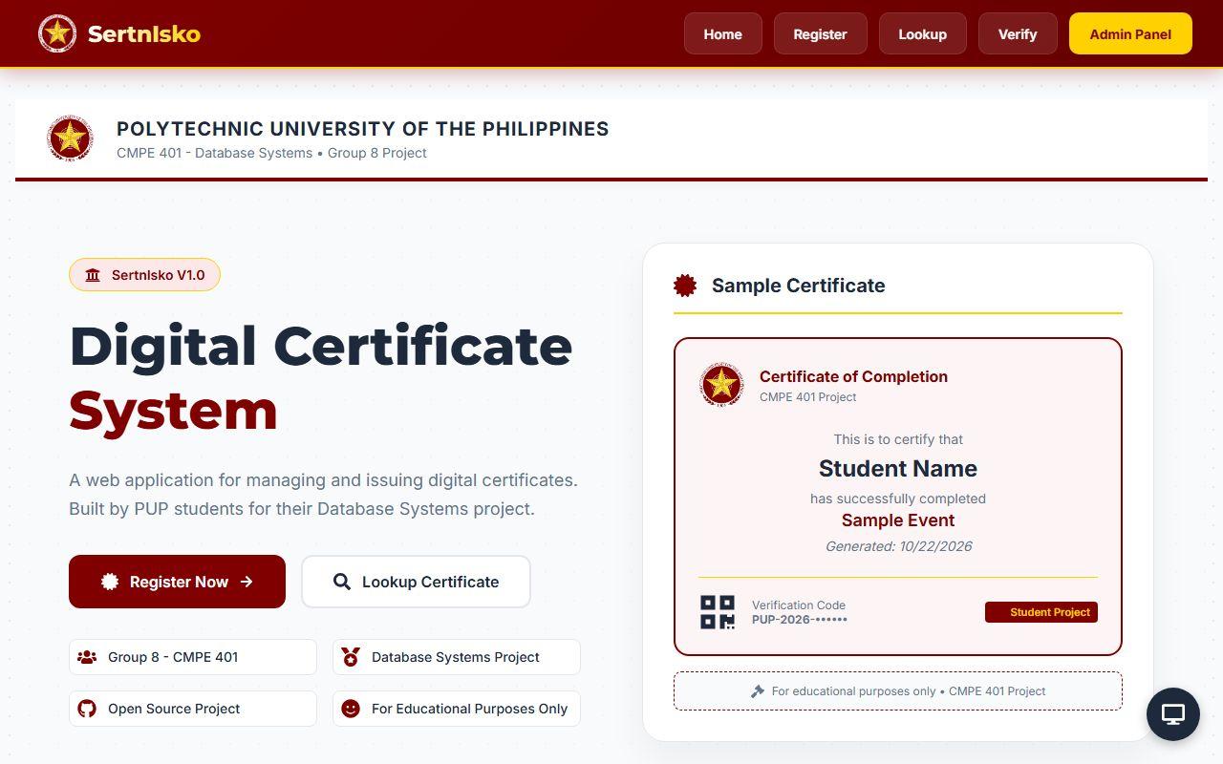The height and width of the screenshot is (764, 1223).
Task: Click the SertnIsko star logo in navbar
Action: click(x=57, y=33)
